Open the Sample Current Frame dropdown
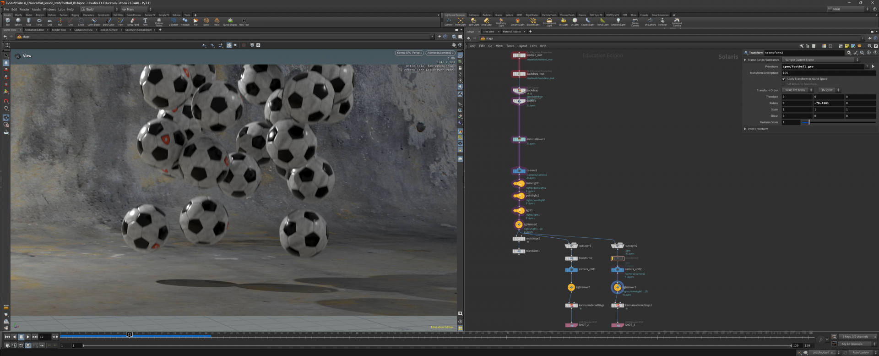Screen dimensions: 879x356 [x=820, y=60]
